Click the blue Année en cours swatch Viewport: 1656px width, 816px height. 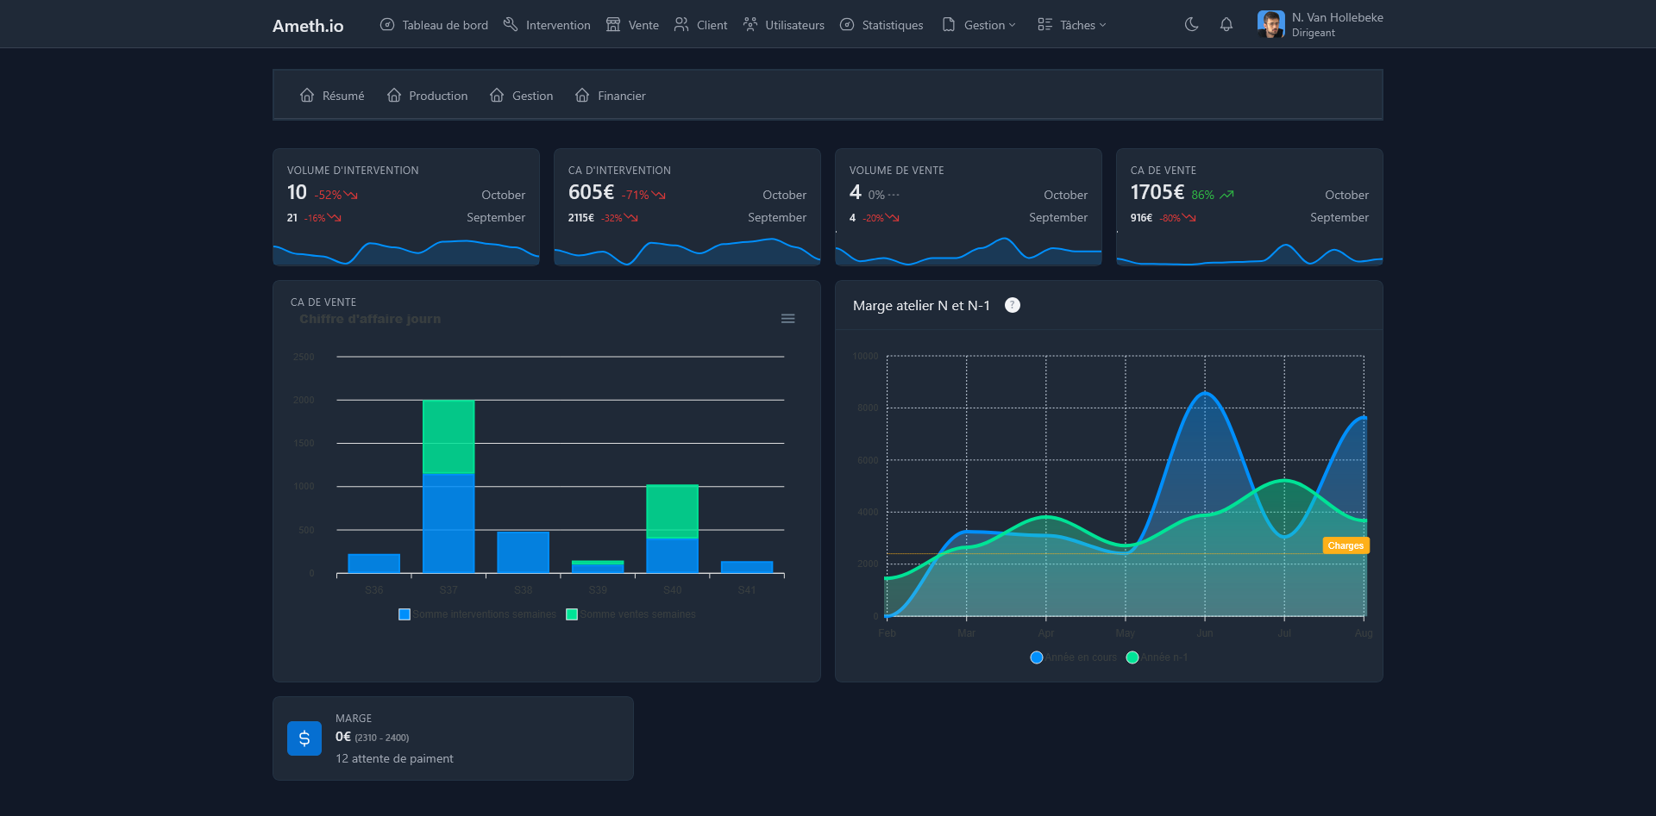point(1037,657)
